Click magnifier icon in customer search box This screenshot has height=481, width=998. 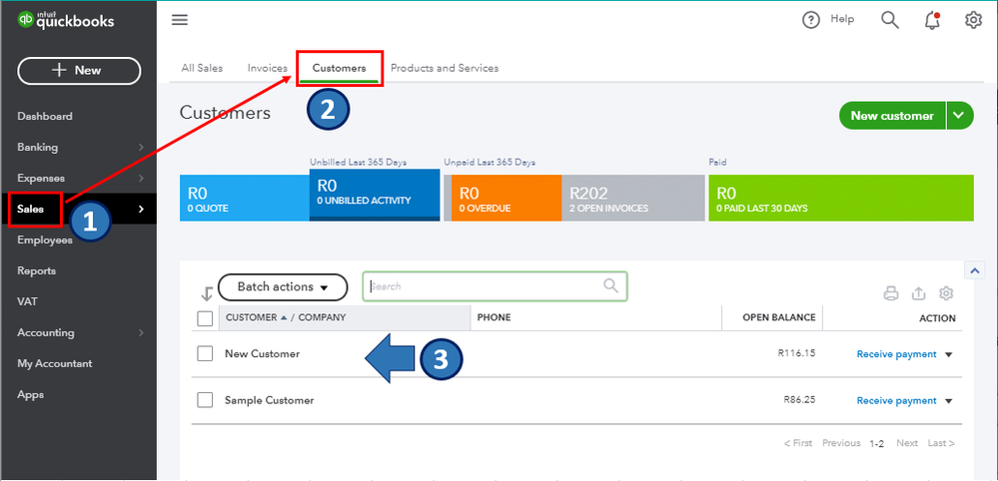(x=610, y=286)
